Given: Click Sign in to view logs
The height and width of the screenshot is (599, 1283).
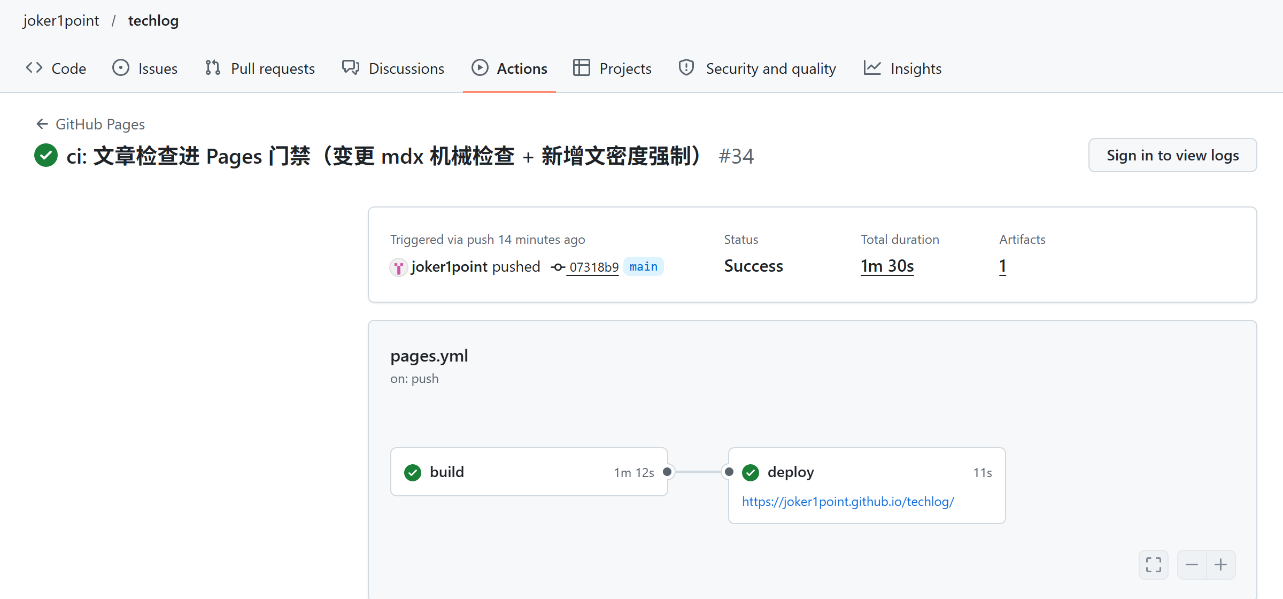Looking at the screenshot, I should (1172, 155).
